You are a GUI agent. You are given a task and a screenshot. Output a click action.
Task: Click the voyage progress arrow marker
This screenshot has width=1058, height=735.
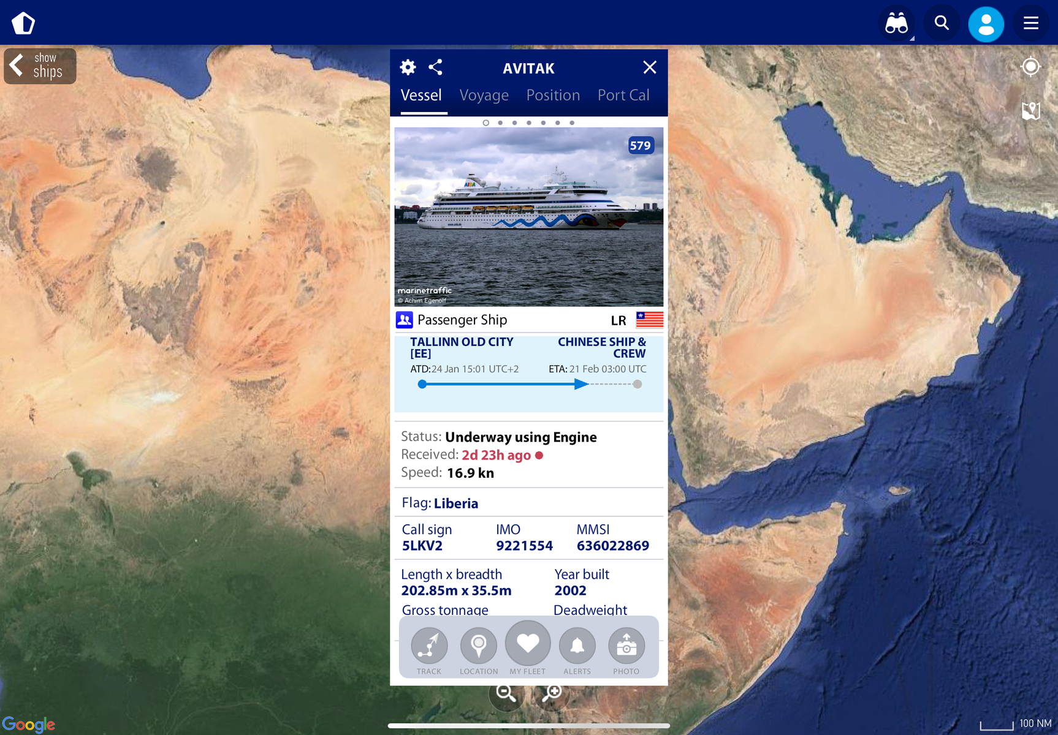tap(581, 384)
